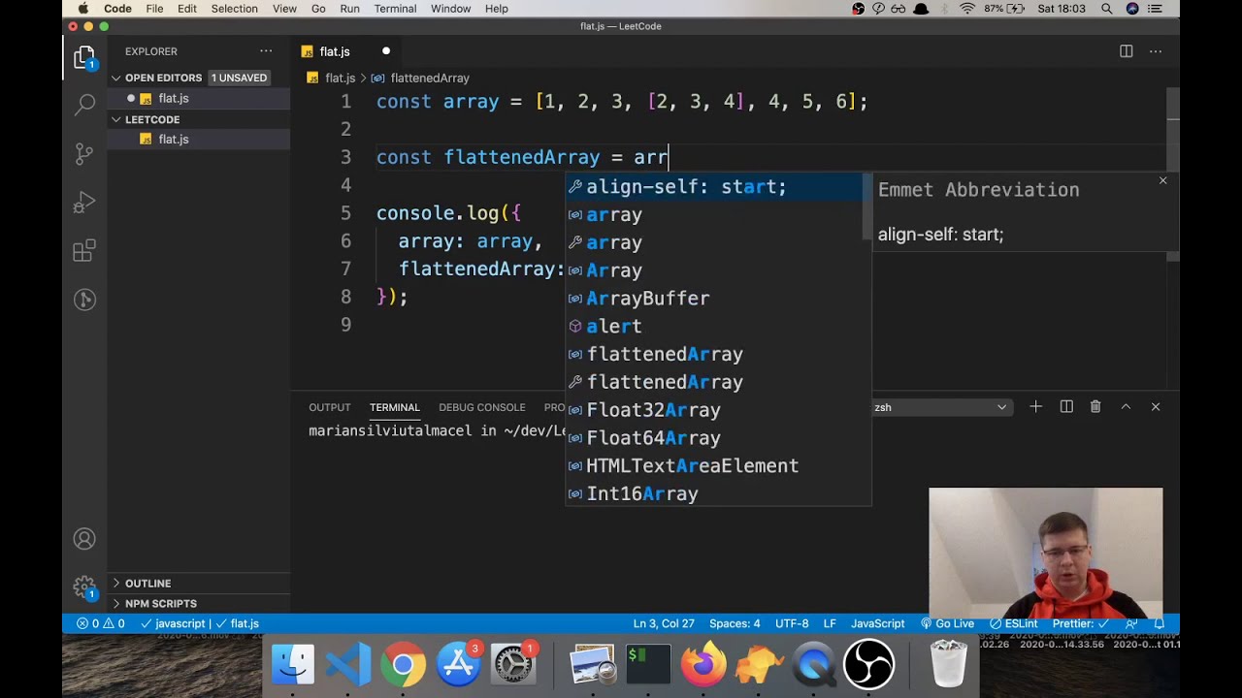The image size is (1242, 698).
Task: Open the Source Control view
Action: click(x=84, y=153)
